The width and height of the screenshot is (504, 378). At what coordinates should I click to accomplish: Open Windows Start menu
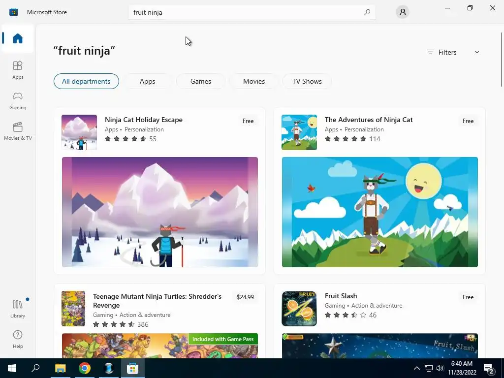(12, 368)
